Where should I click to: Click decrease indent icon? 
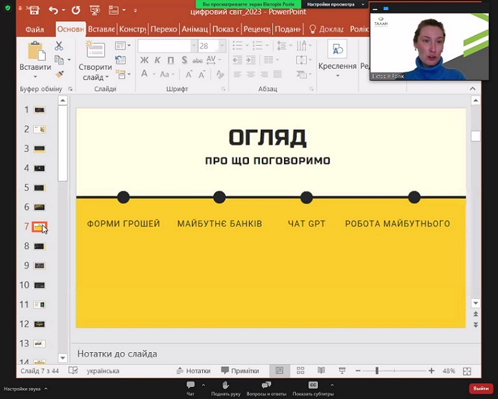coord(237,60)
